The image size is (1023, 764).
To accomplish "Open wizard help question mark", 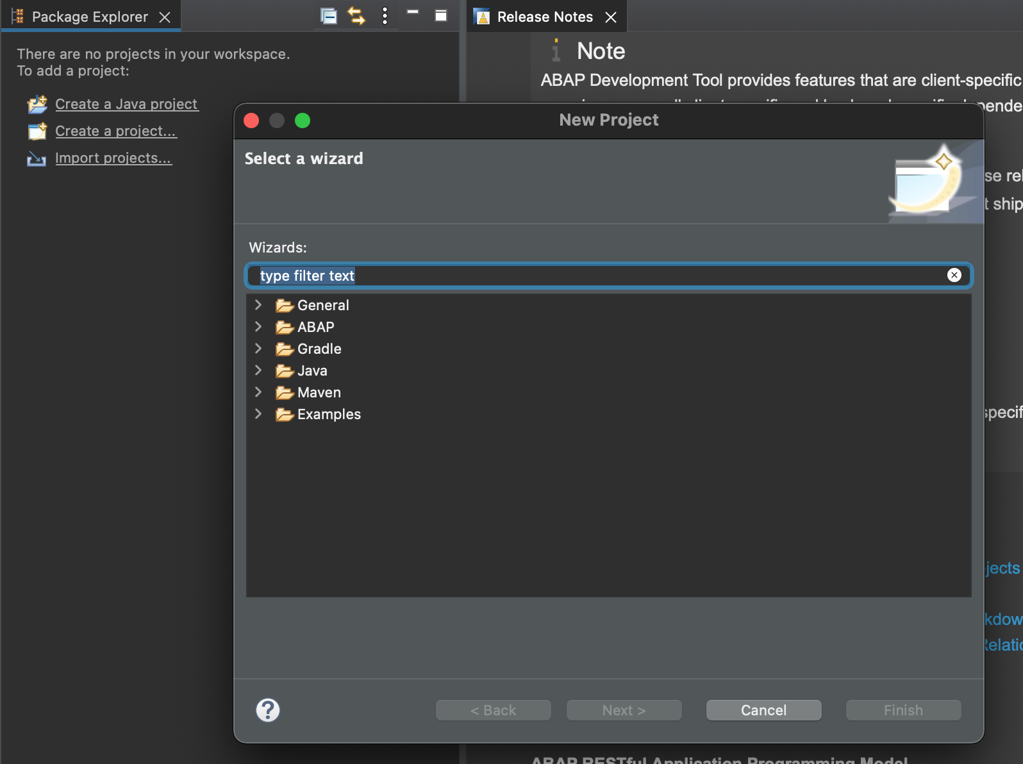I will click(x=268, y=710).
